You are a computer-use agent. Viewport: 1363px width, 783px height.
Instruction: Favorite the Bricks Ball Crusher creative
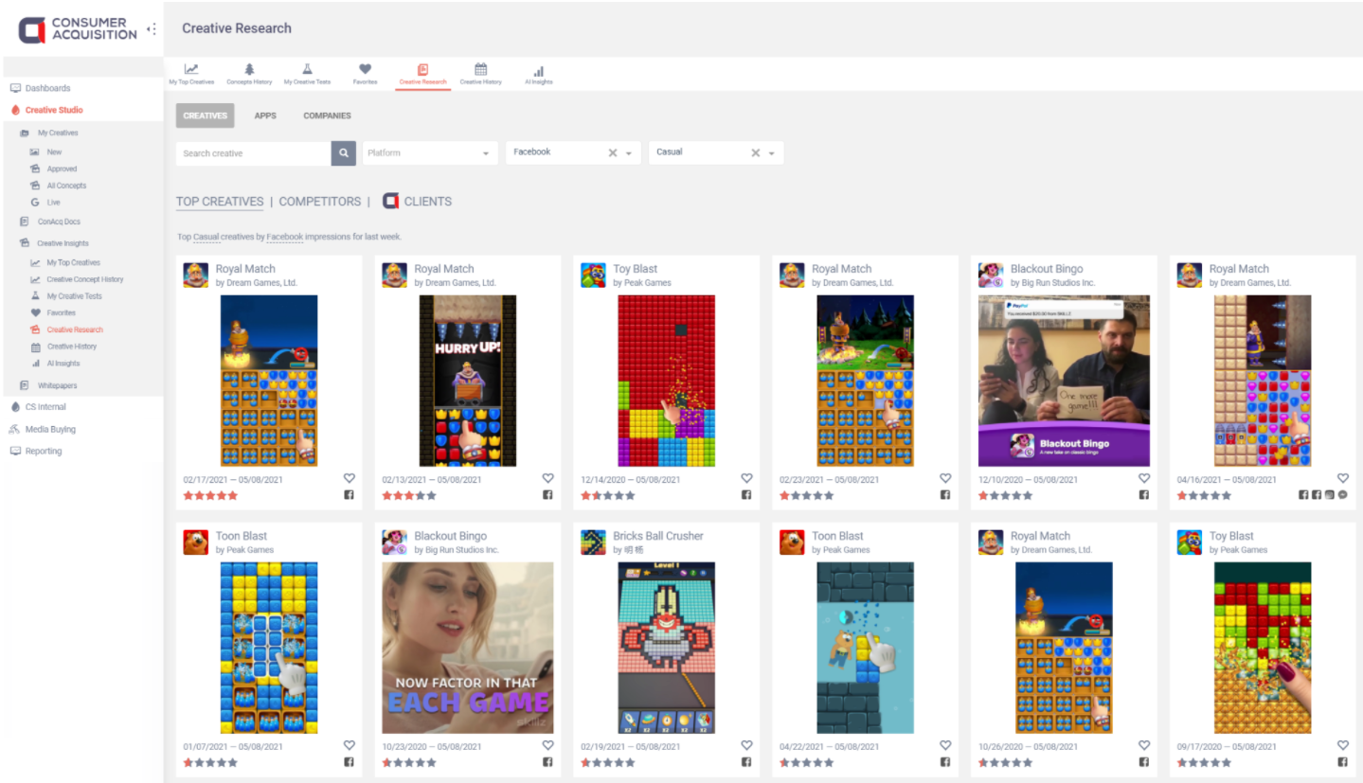click(746, 746)
